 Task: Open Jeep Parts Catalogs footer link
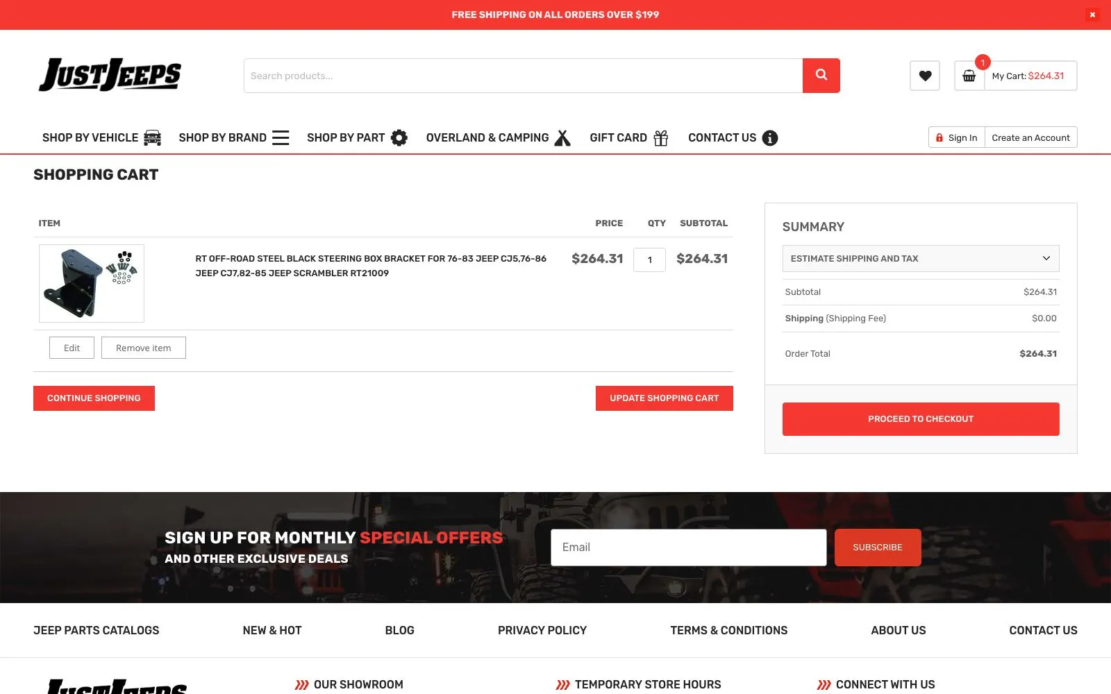coord(97,630)
